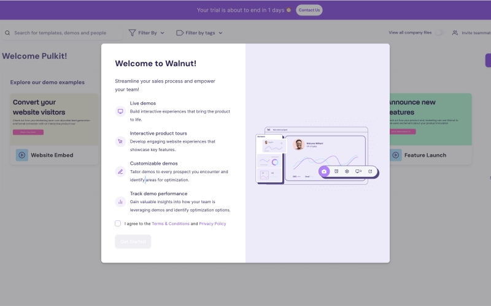Click the Interactive product tours cursor icon
491x306 pixels.
pos(120,141)
